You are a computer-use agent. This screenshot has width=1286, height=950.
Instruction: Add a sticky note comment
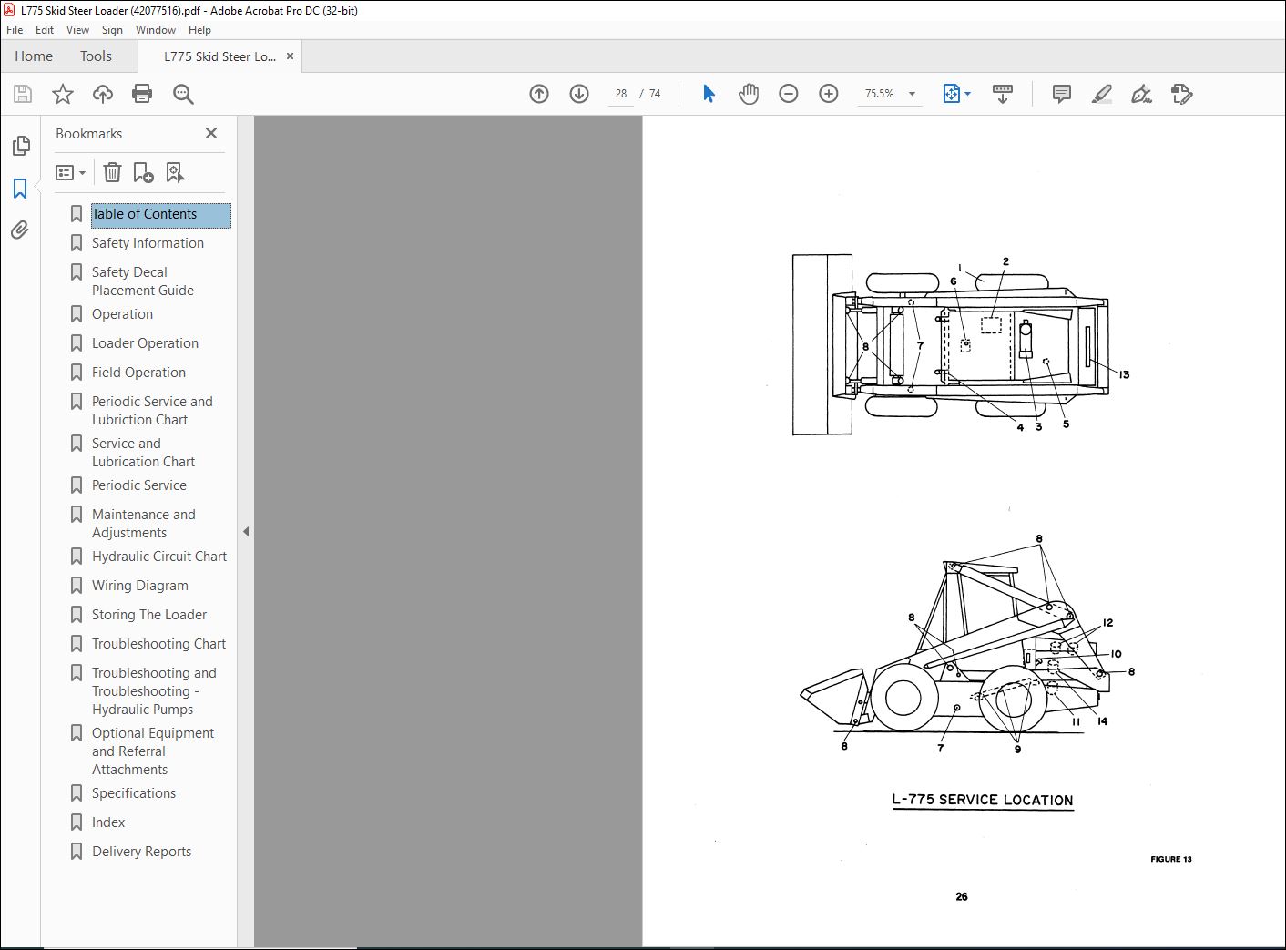(x=1061, y=94)
